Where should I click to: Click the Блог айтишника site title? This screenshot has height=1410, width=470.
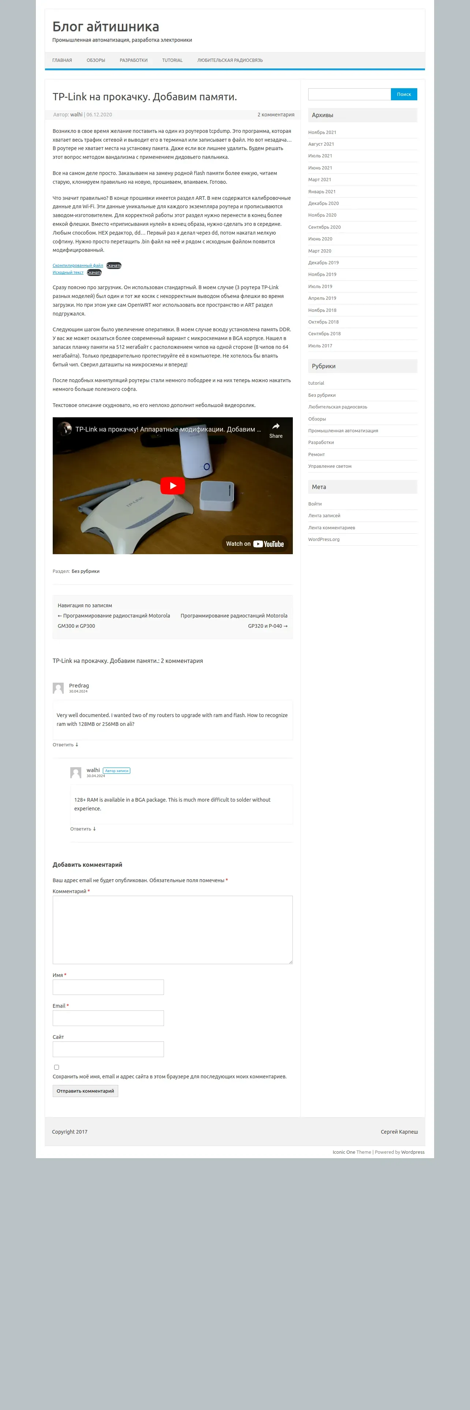pos(105,26)
